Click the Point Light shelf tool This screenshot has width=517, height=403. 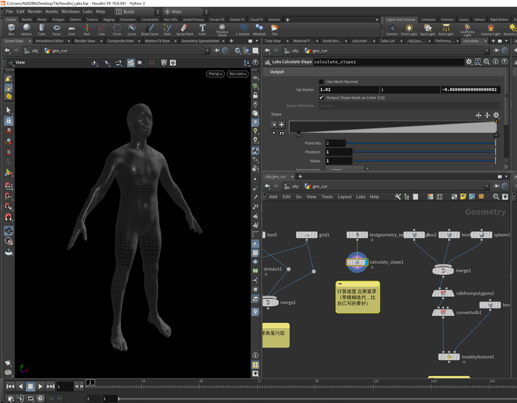point(409,29)
